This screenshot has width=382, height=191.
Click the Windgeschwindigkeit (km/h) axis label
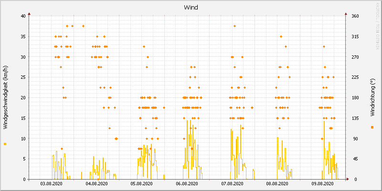5,97
